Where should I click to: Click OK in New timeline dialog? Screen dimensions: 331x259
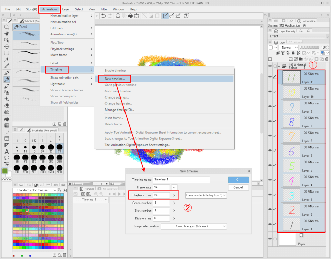[238, 180]
